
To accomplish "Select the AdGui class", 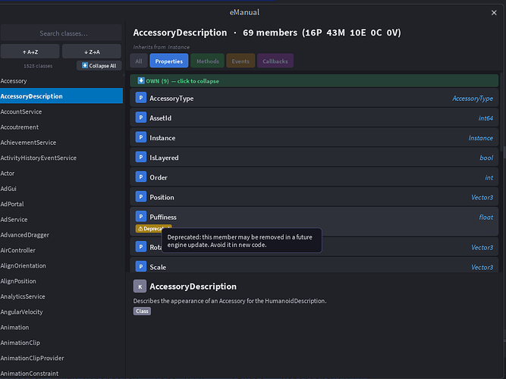I will pos(61,189).
